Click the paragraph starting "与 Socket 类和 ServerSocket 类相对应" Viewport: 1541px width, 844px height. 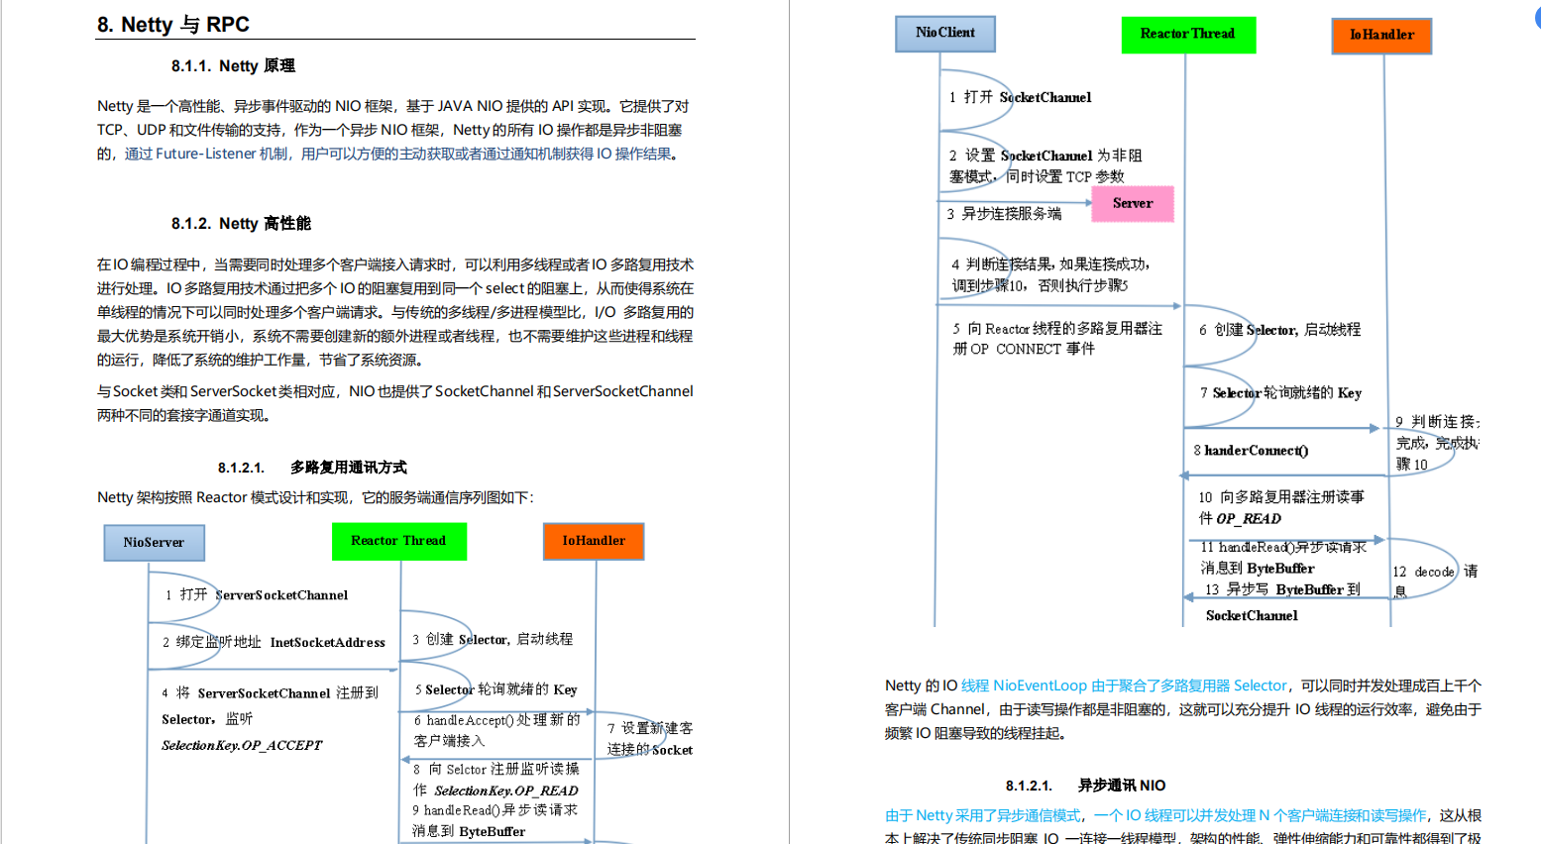pyautogui.click(x=395, y=403)
